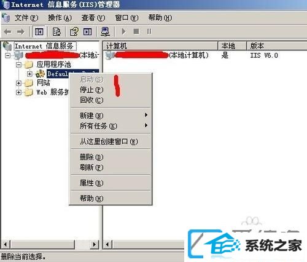This screenshot has height=262, width=307.
Task: Click the stop square toolbar button
Action: coord(136,31)
